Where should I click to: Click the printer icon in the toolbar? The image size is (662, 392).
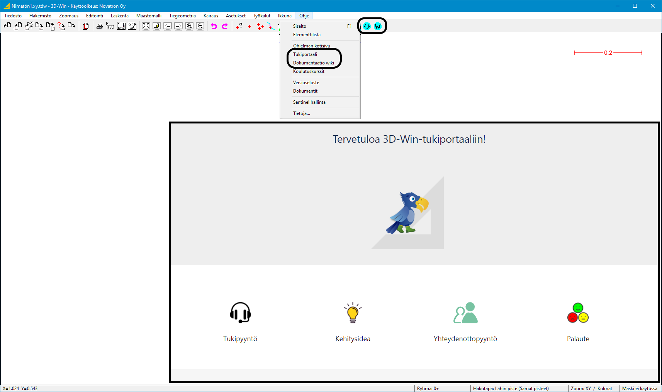click(x=99, y=26)
